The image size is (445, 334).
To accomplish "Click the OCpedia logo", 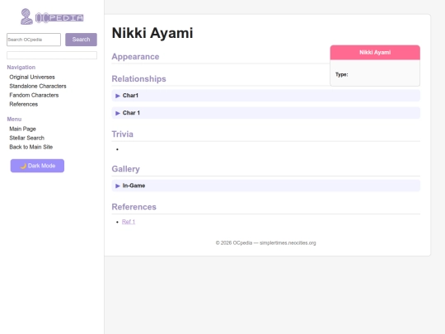I will click(x=52, y=16).
